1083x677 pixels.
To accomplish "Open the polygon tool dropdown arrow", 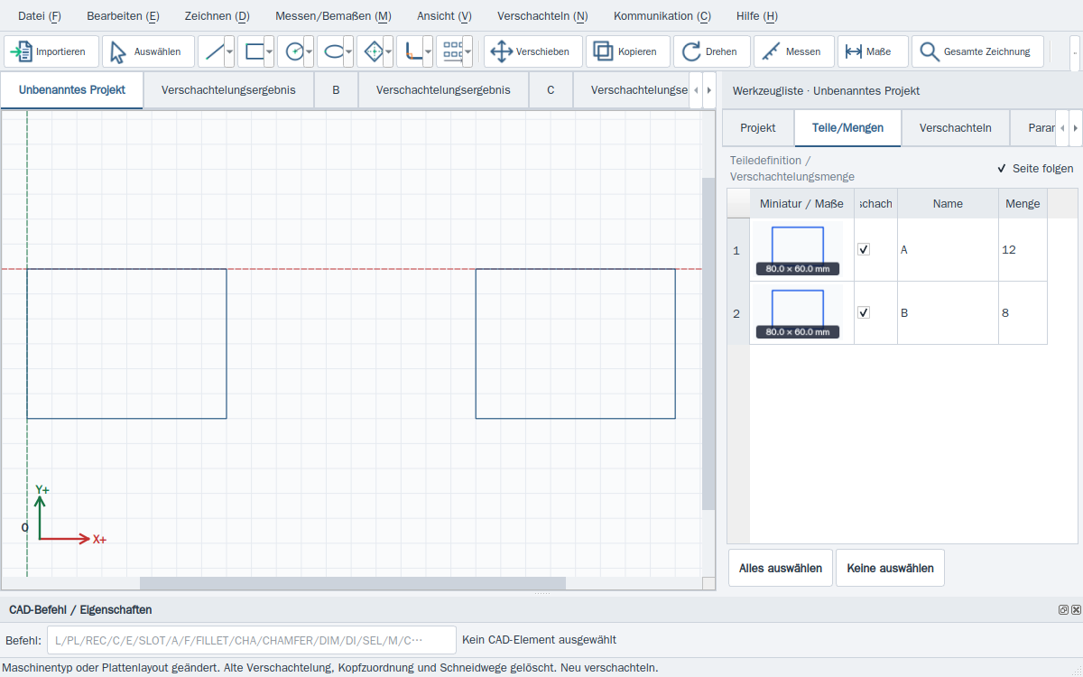I will (388, 51).
